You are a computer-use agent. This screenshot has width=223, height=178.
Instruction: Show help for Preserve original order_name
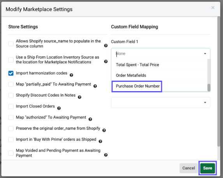[x=104, y=130]
